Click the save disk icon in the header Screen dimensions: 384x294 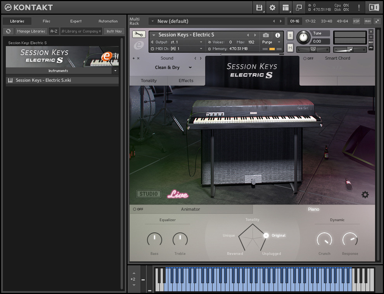tap(259, 7)
